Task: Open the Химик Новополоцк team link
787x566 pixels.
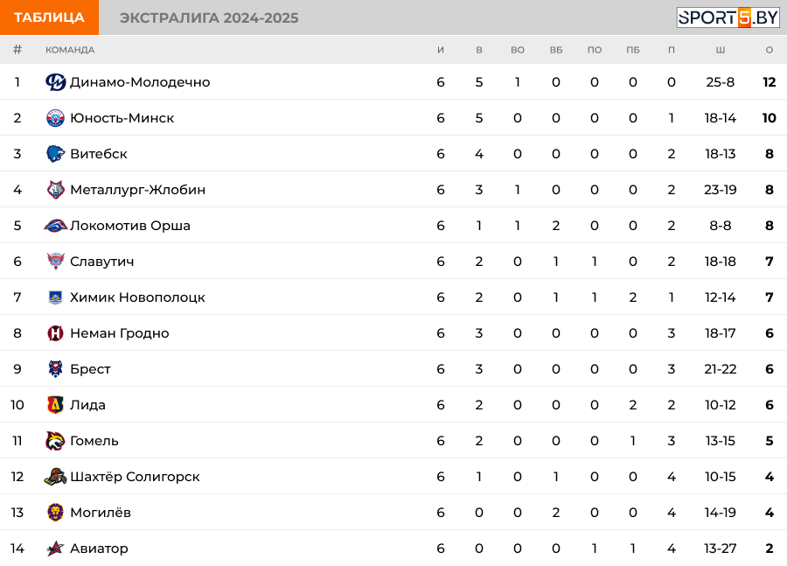Action: (137, 297)
